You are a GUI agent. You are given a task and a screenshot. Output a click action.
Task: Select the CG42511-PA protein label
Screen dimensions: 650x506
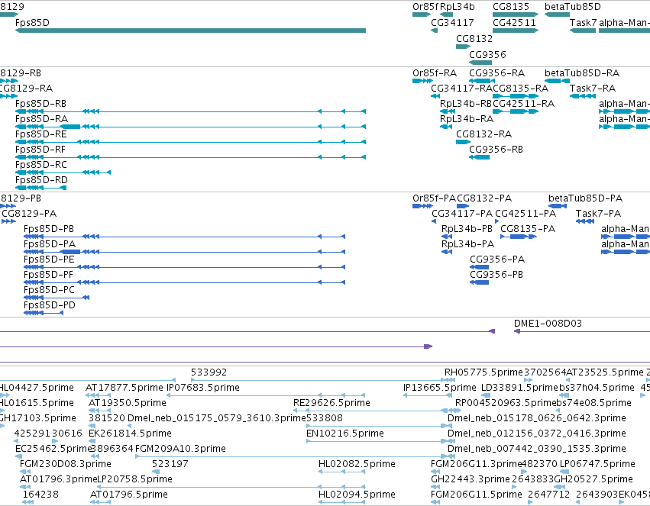(525, 214)
